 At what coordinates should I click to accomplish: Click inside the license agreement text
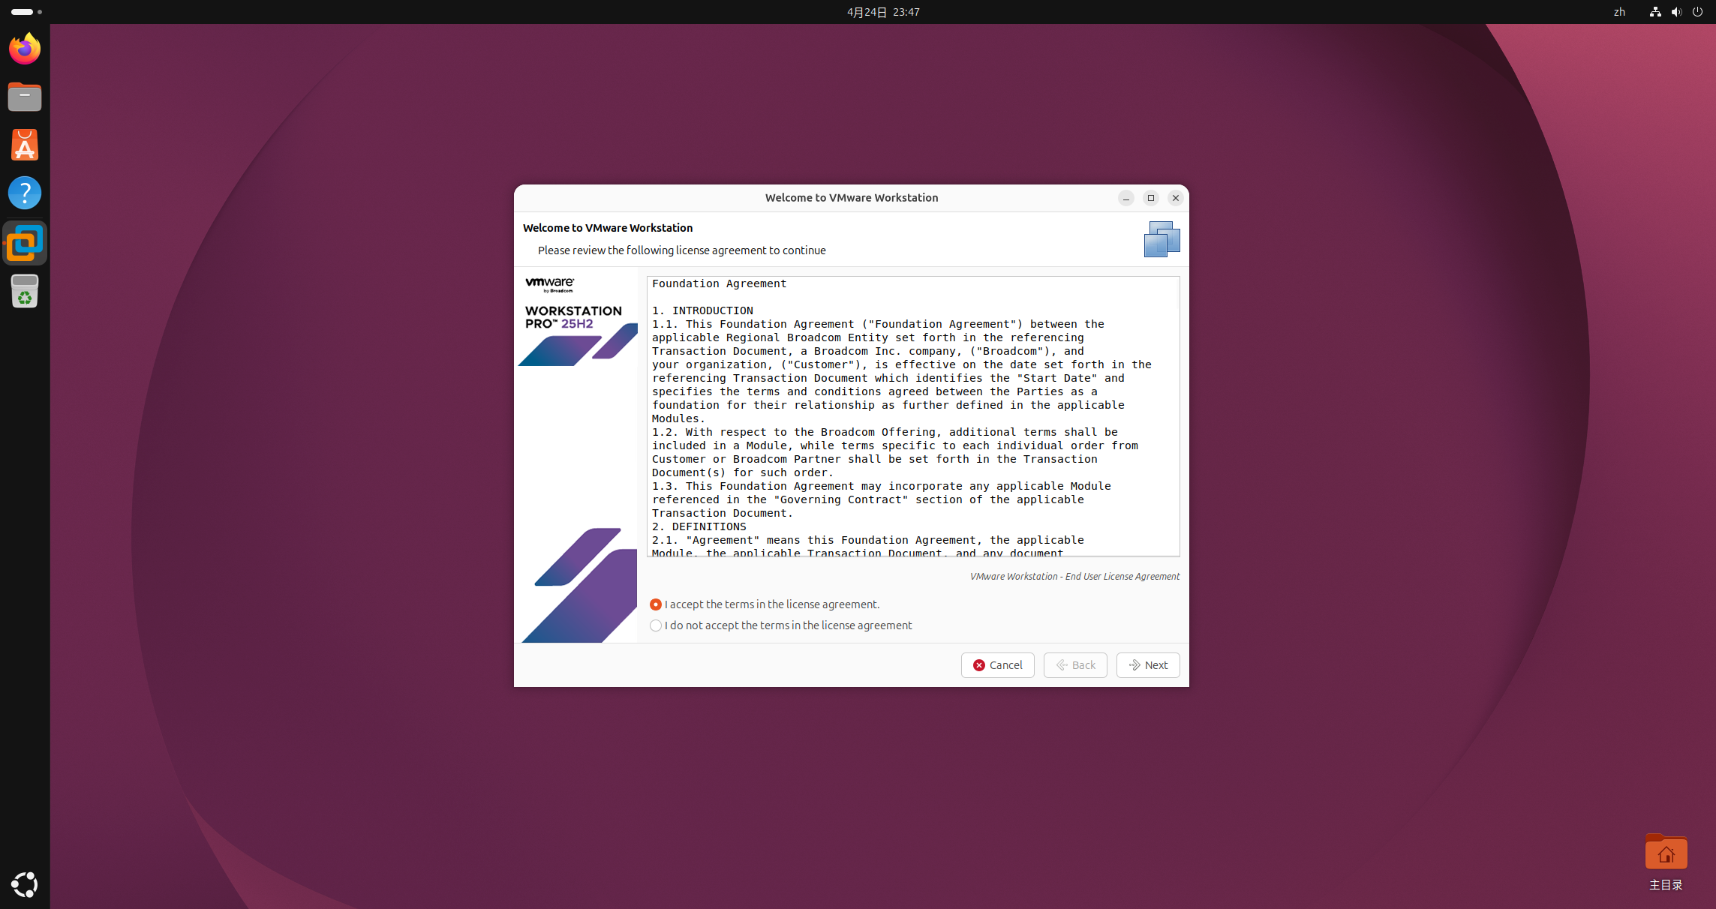tap(912, 416)
